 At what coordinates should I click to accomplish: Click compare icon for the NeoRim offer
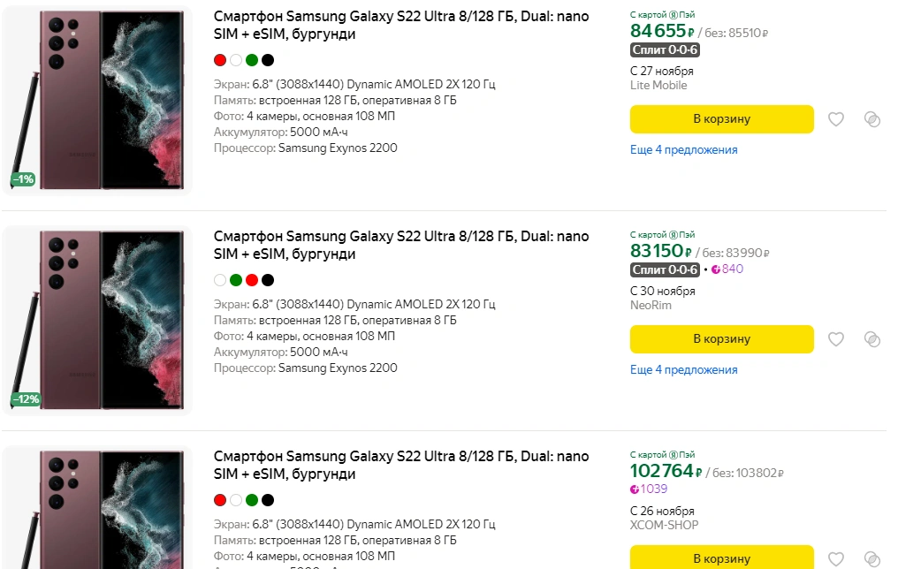(x=872, y=339)
